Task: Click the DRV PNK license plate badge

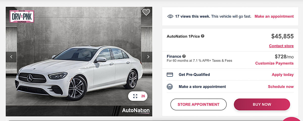Action: tap(22, 17)
